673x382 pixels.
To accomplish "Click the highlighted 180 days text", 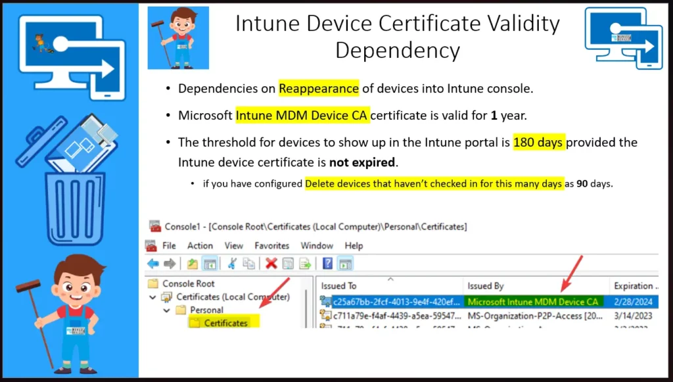I will 539,142.
